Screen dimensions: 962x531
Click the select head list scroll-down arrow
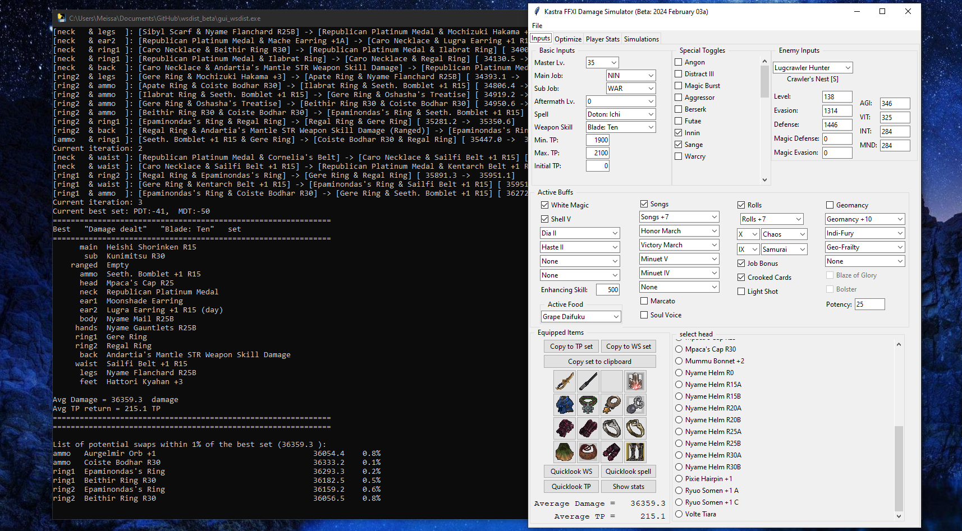tap(899, 516)
